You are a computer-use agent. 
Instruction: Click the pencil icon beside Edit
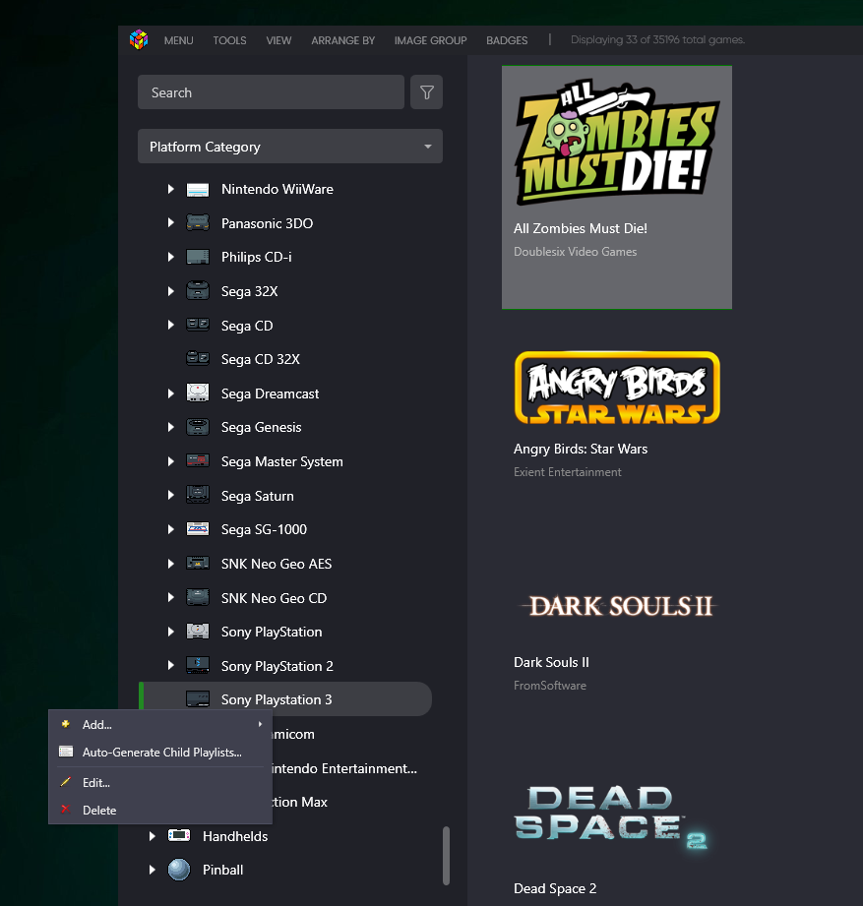coord(66,782)
